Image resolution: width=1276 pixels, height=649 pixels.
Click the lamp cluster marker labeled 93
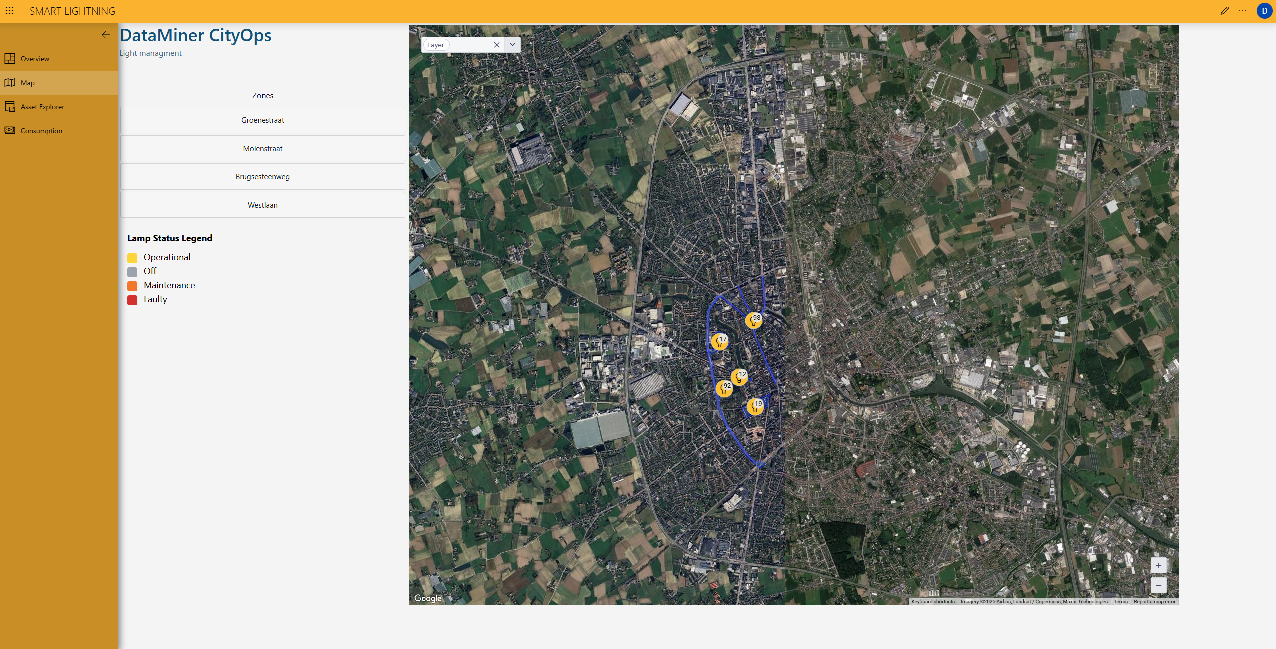(753, 321)
